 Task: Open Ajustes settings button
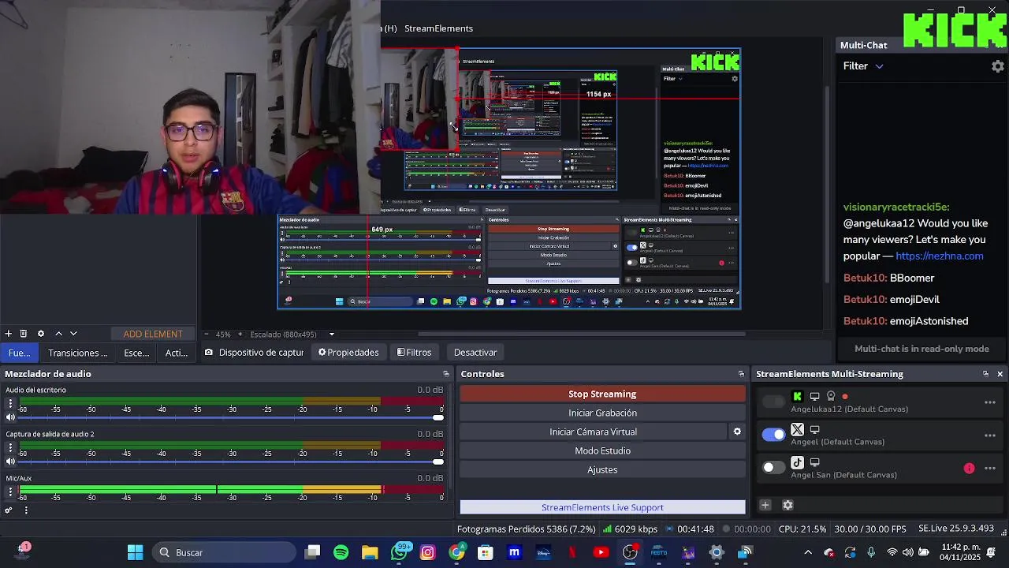[x=602, y=469]
